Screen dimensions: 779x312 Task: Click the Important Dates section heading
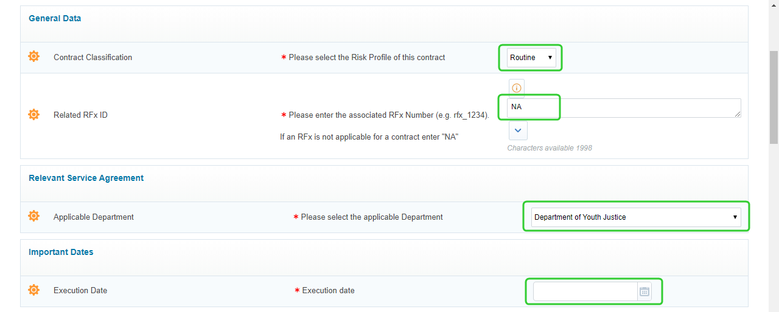tap(61, 252)
